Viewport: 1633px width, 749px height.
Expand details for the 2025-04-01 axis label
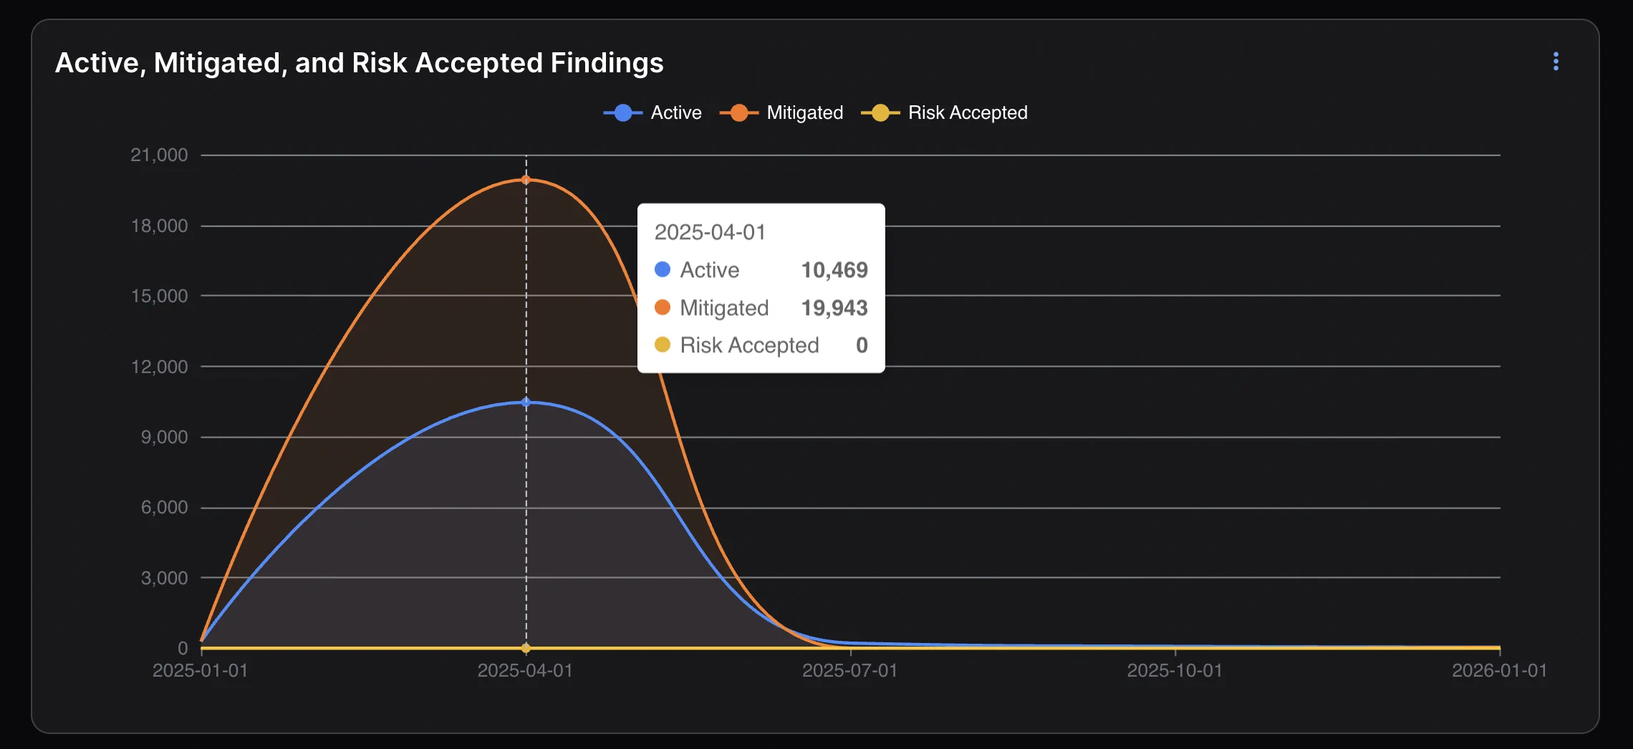[x=525, y=671]
